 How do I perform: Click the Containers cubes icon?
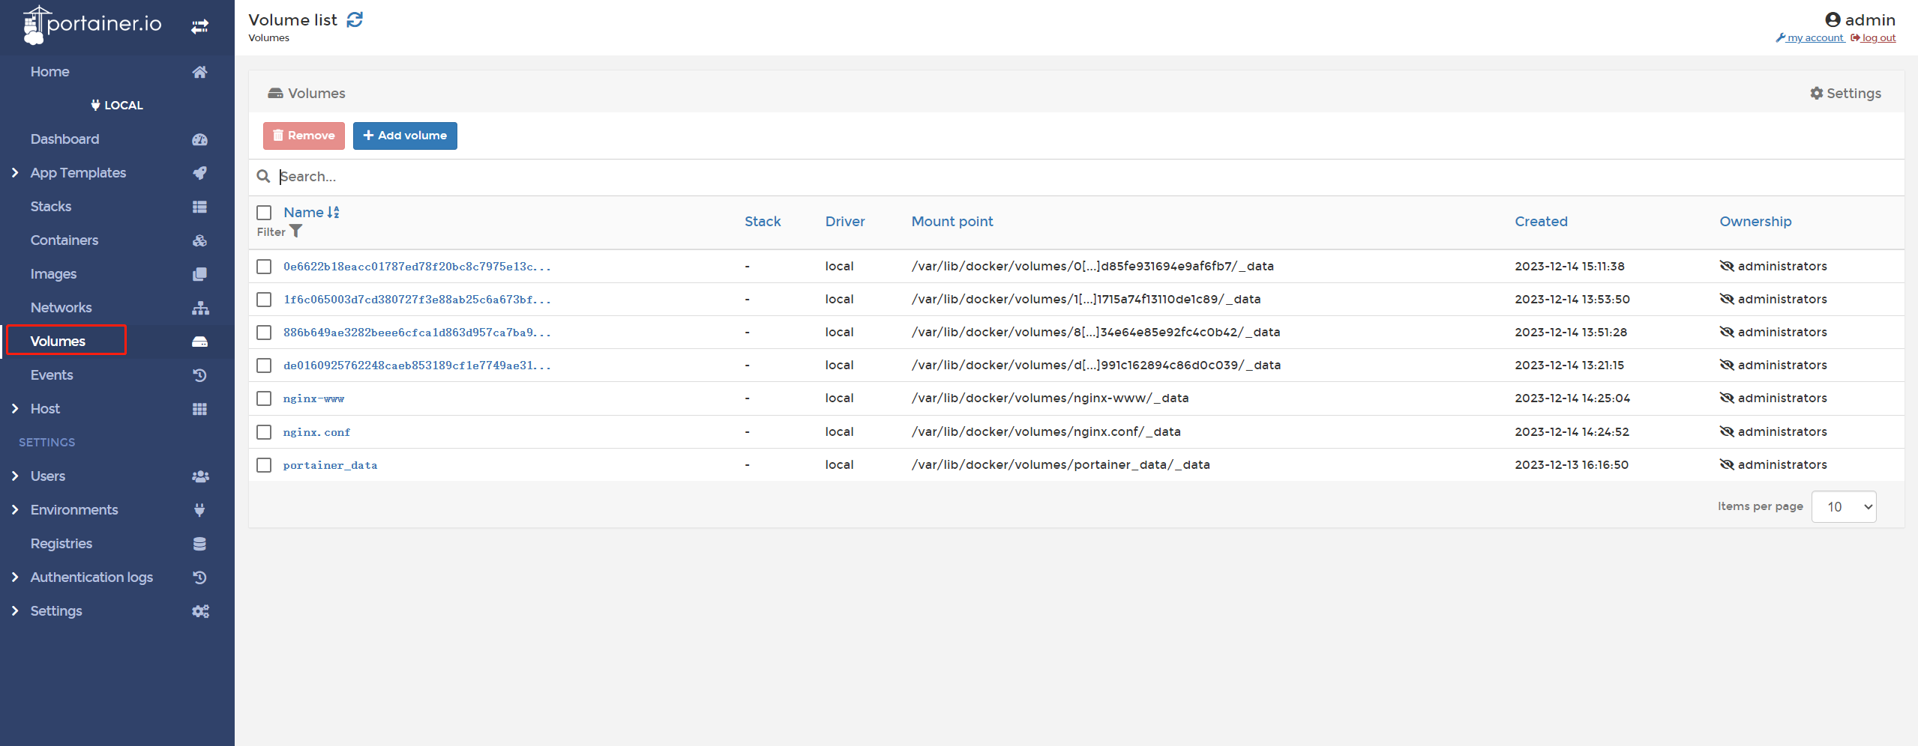click(x=199, y=240)
